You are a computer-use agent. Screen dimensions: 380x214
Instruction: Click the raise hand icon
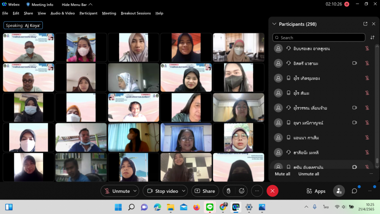tap(228, 191)
